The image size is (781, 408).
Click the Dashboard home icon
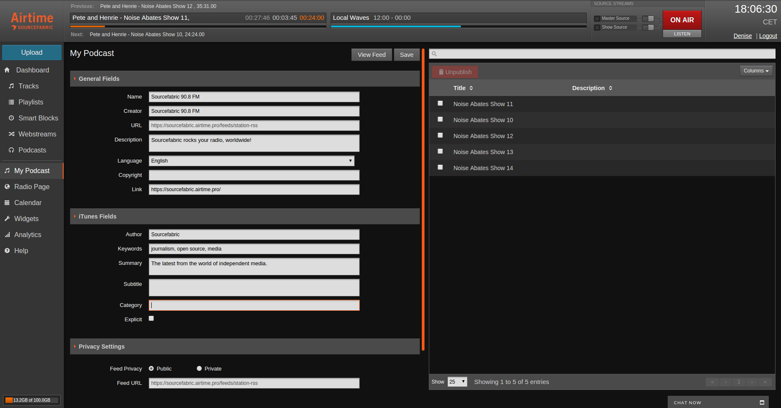point(7,70)
